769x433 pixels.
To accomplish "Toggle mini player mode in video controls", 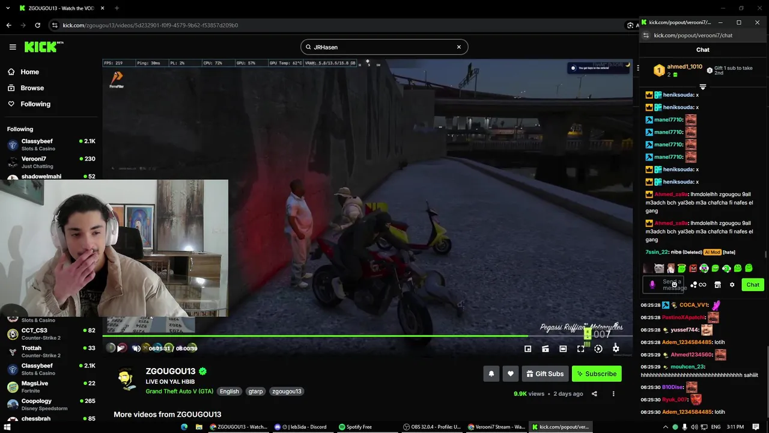I will [527, 349].
